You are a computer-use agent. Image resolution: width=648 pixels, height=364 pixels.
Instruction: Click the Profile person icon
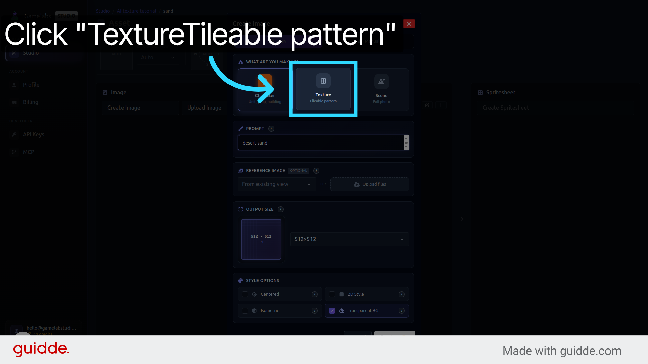pos(14,85)
